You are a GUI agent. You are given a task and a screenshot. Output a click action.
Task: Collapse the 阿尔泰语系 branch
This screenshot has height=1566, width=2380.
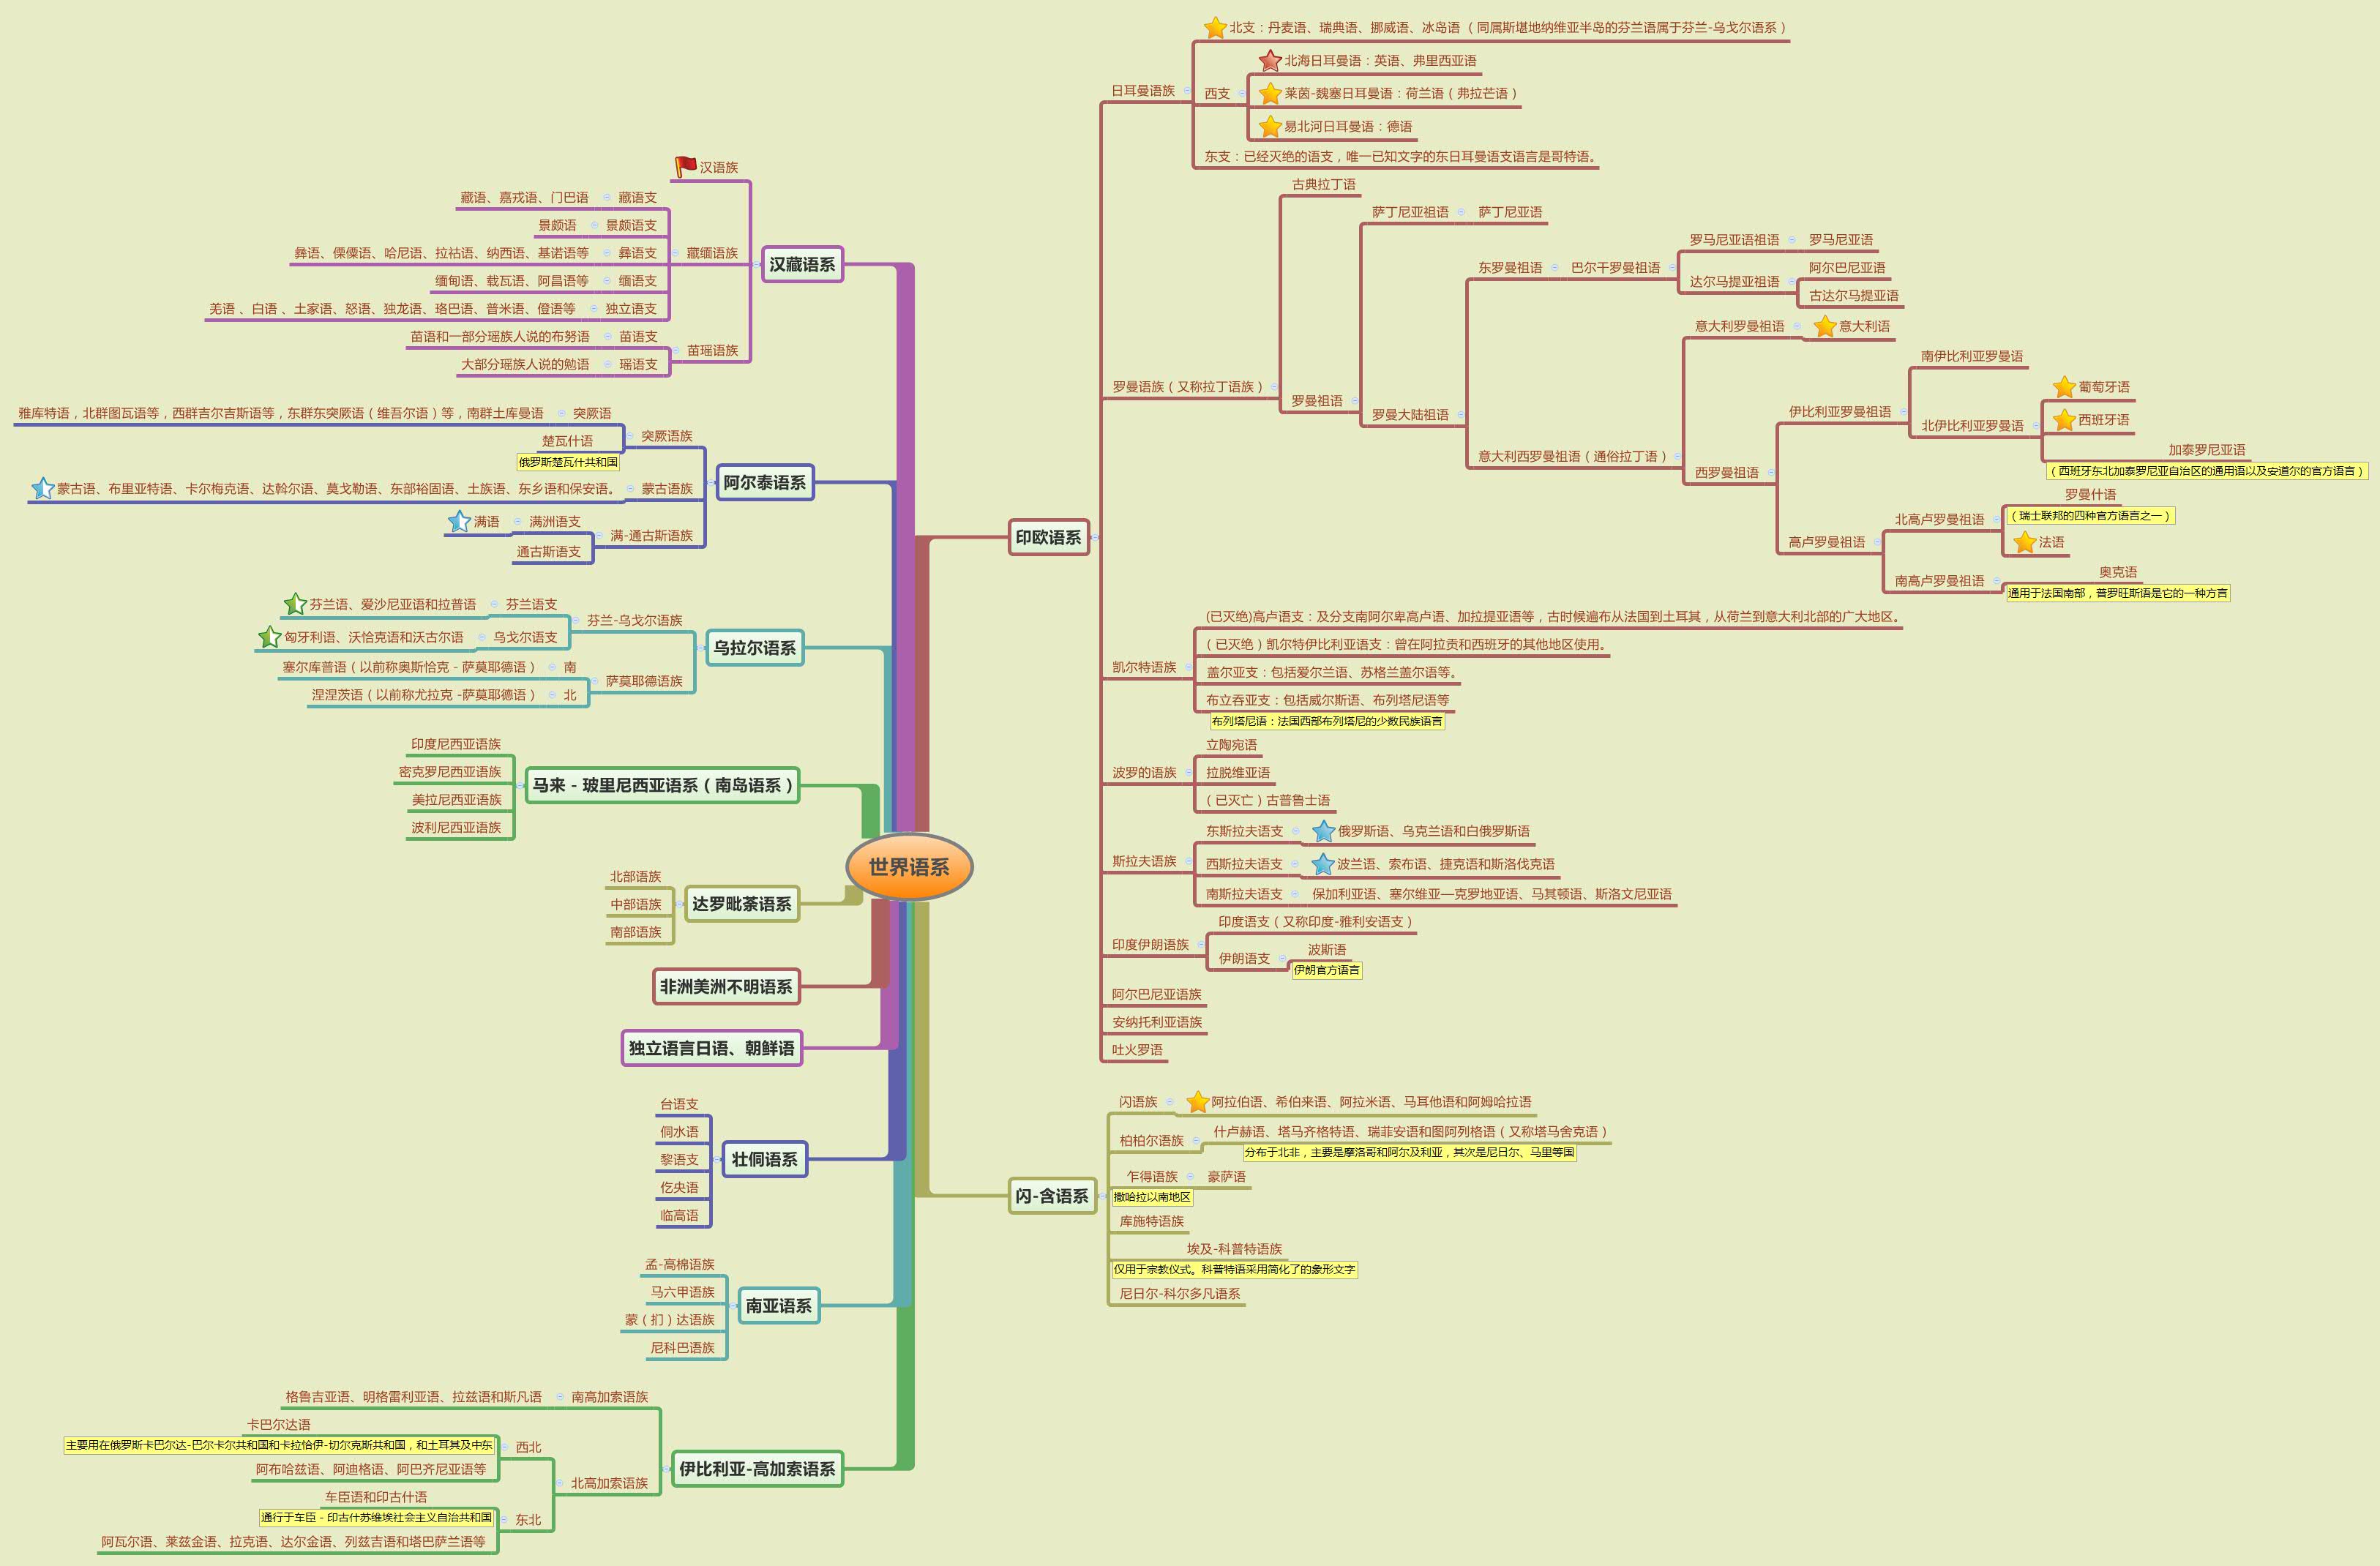710,483
